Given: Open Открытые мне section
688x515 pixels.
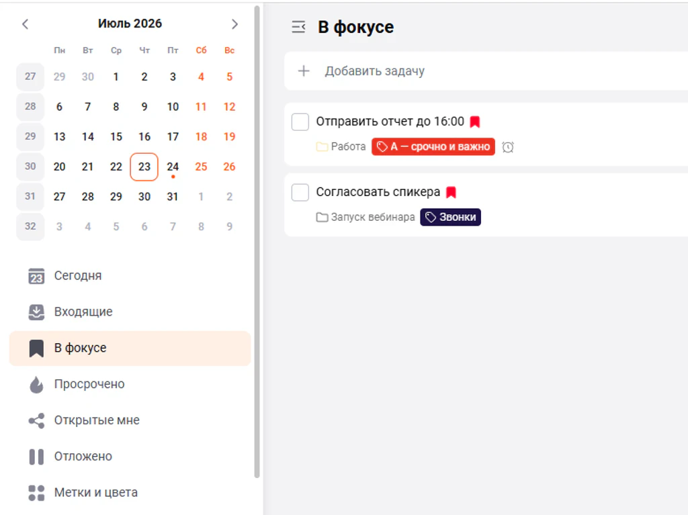Looking at the screenshot, I should 130,421.
